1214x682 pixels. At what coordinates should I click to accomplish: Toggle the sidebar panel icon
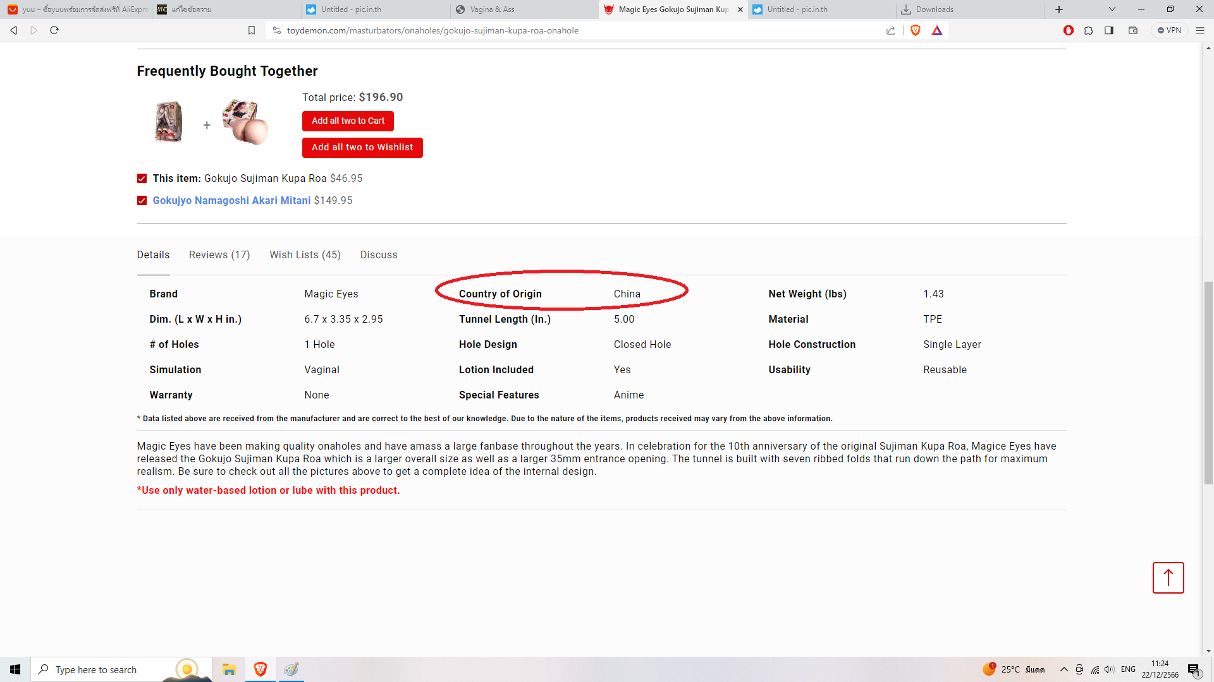(1109, 30)
